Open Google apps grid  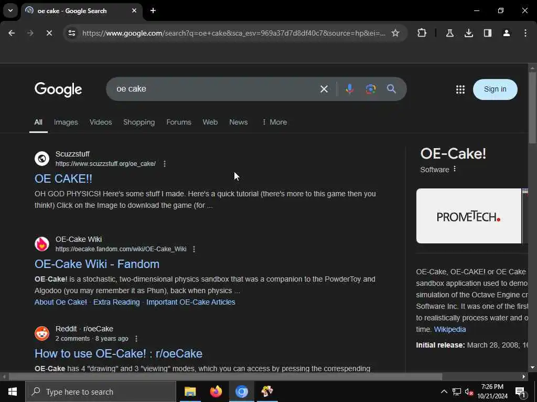click(460, 90)
